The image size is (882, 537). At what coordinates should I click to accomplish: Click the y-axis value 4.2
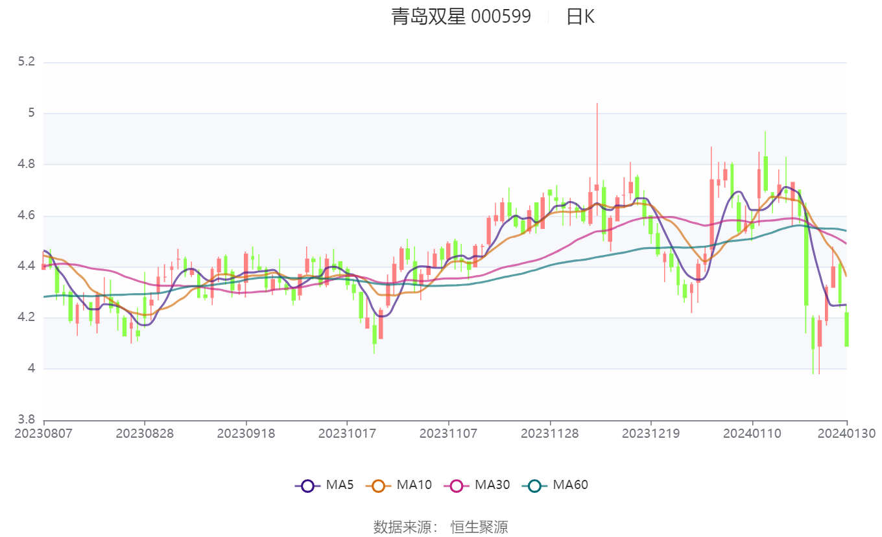[x=27, y=318]
